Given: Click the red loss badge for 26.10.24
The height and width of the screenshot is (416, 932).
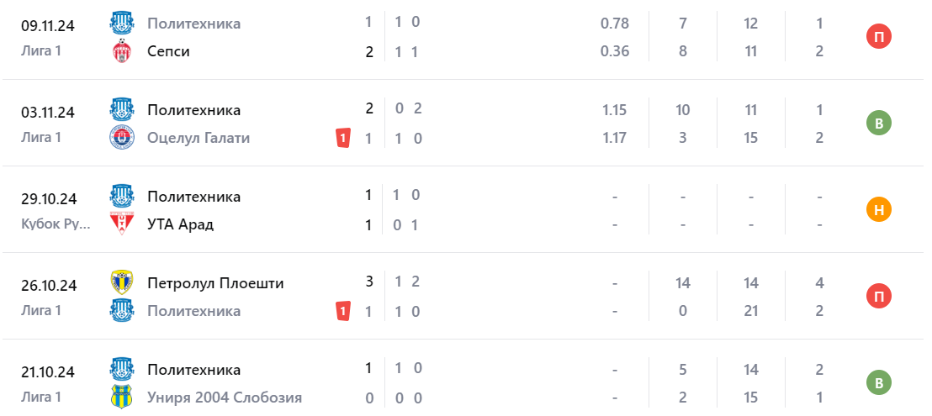Looking at the screenshot, I should (878, 297).
